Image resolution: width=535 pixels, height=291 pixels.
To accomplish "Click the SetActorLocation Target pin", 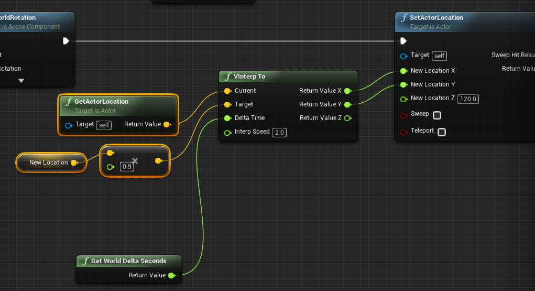I will (404, 56).
